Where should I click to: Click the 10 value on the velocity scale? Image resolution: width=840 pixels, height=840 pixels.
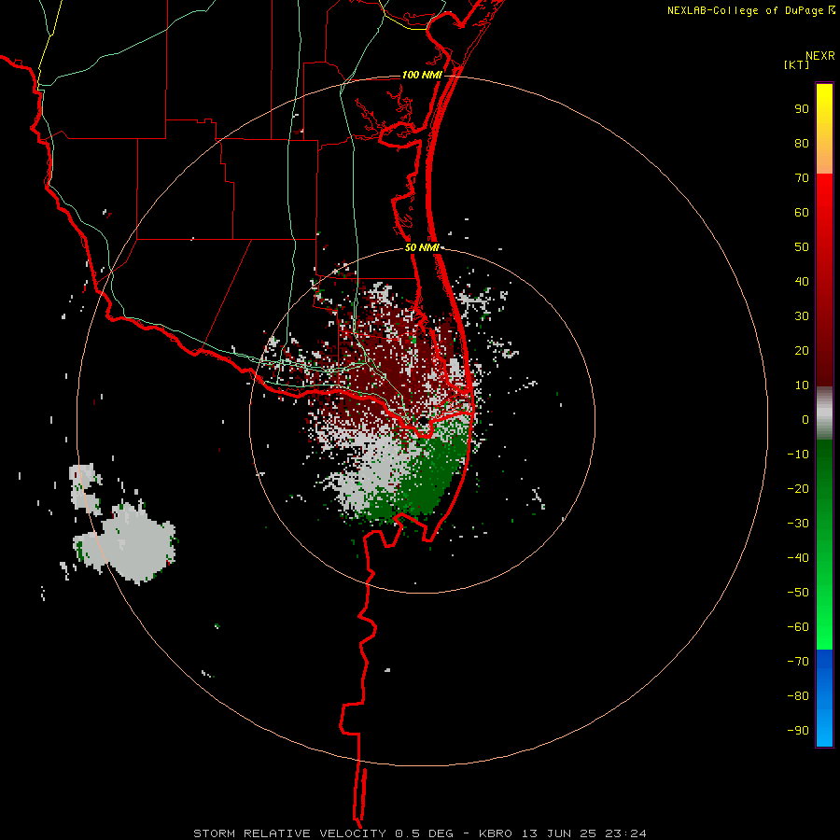click(802, 385)
